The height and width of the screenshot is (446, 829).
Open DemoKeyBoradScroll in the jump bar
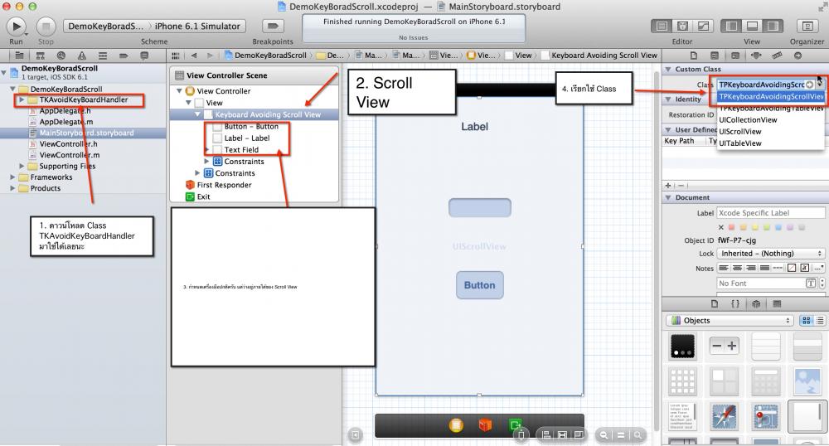tap(265, 56)
